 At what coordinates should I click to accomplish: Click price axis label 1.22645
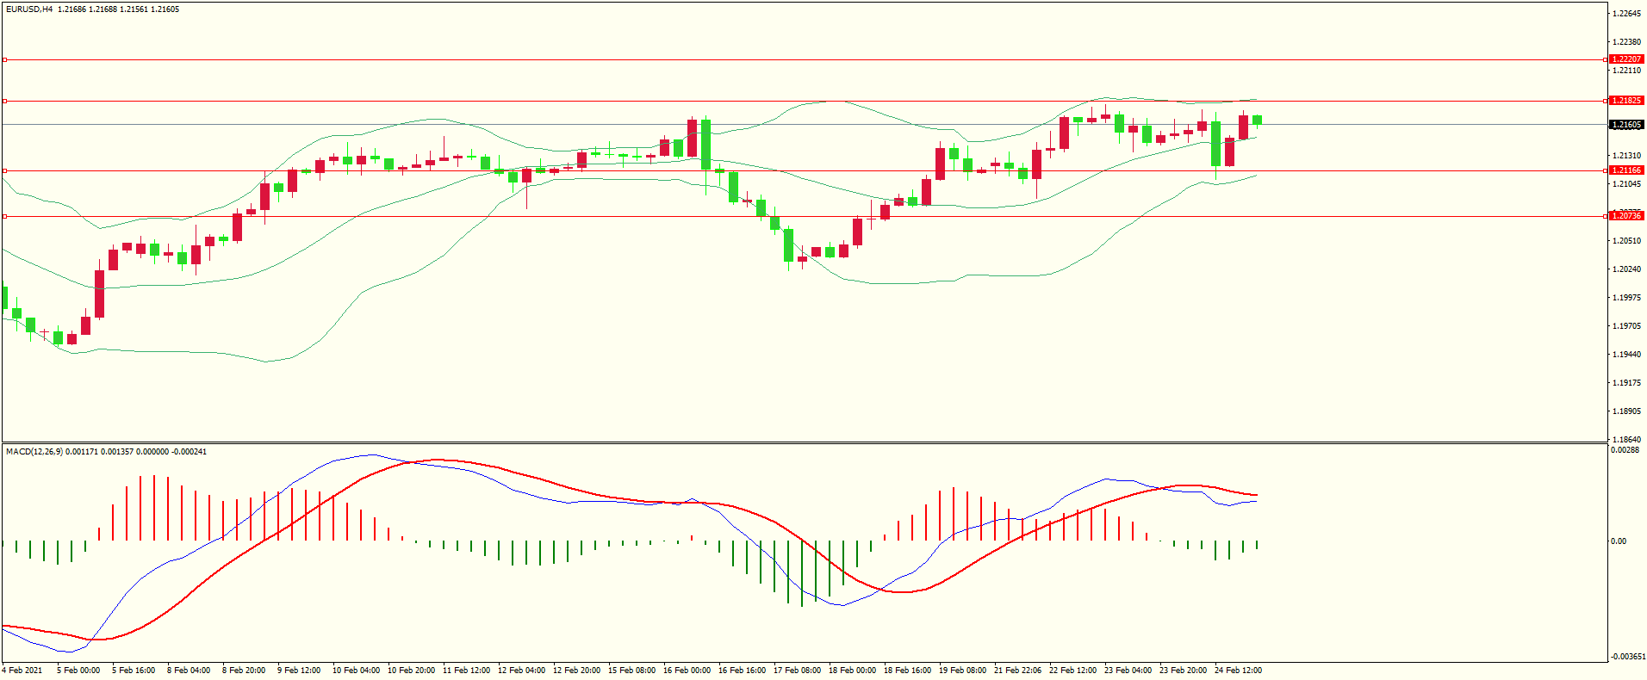(x=1626, y=14)
